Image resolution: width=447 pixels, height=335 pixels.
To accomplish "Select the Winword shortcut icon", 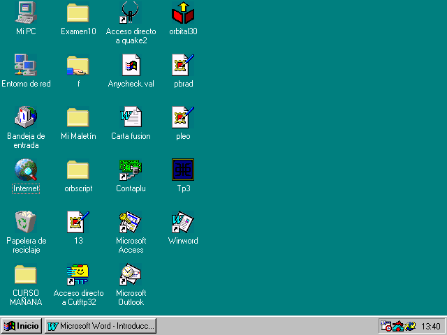I will click(x=183, y=222).
